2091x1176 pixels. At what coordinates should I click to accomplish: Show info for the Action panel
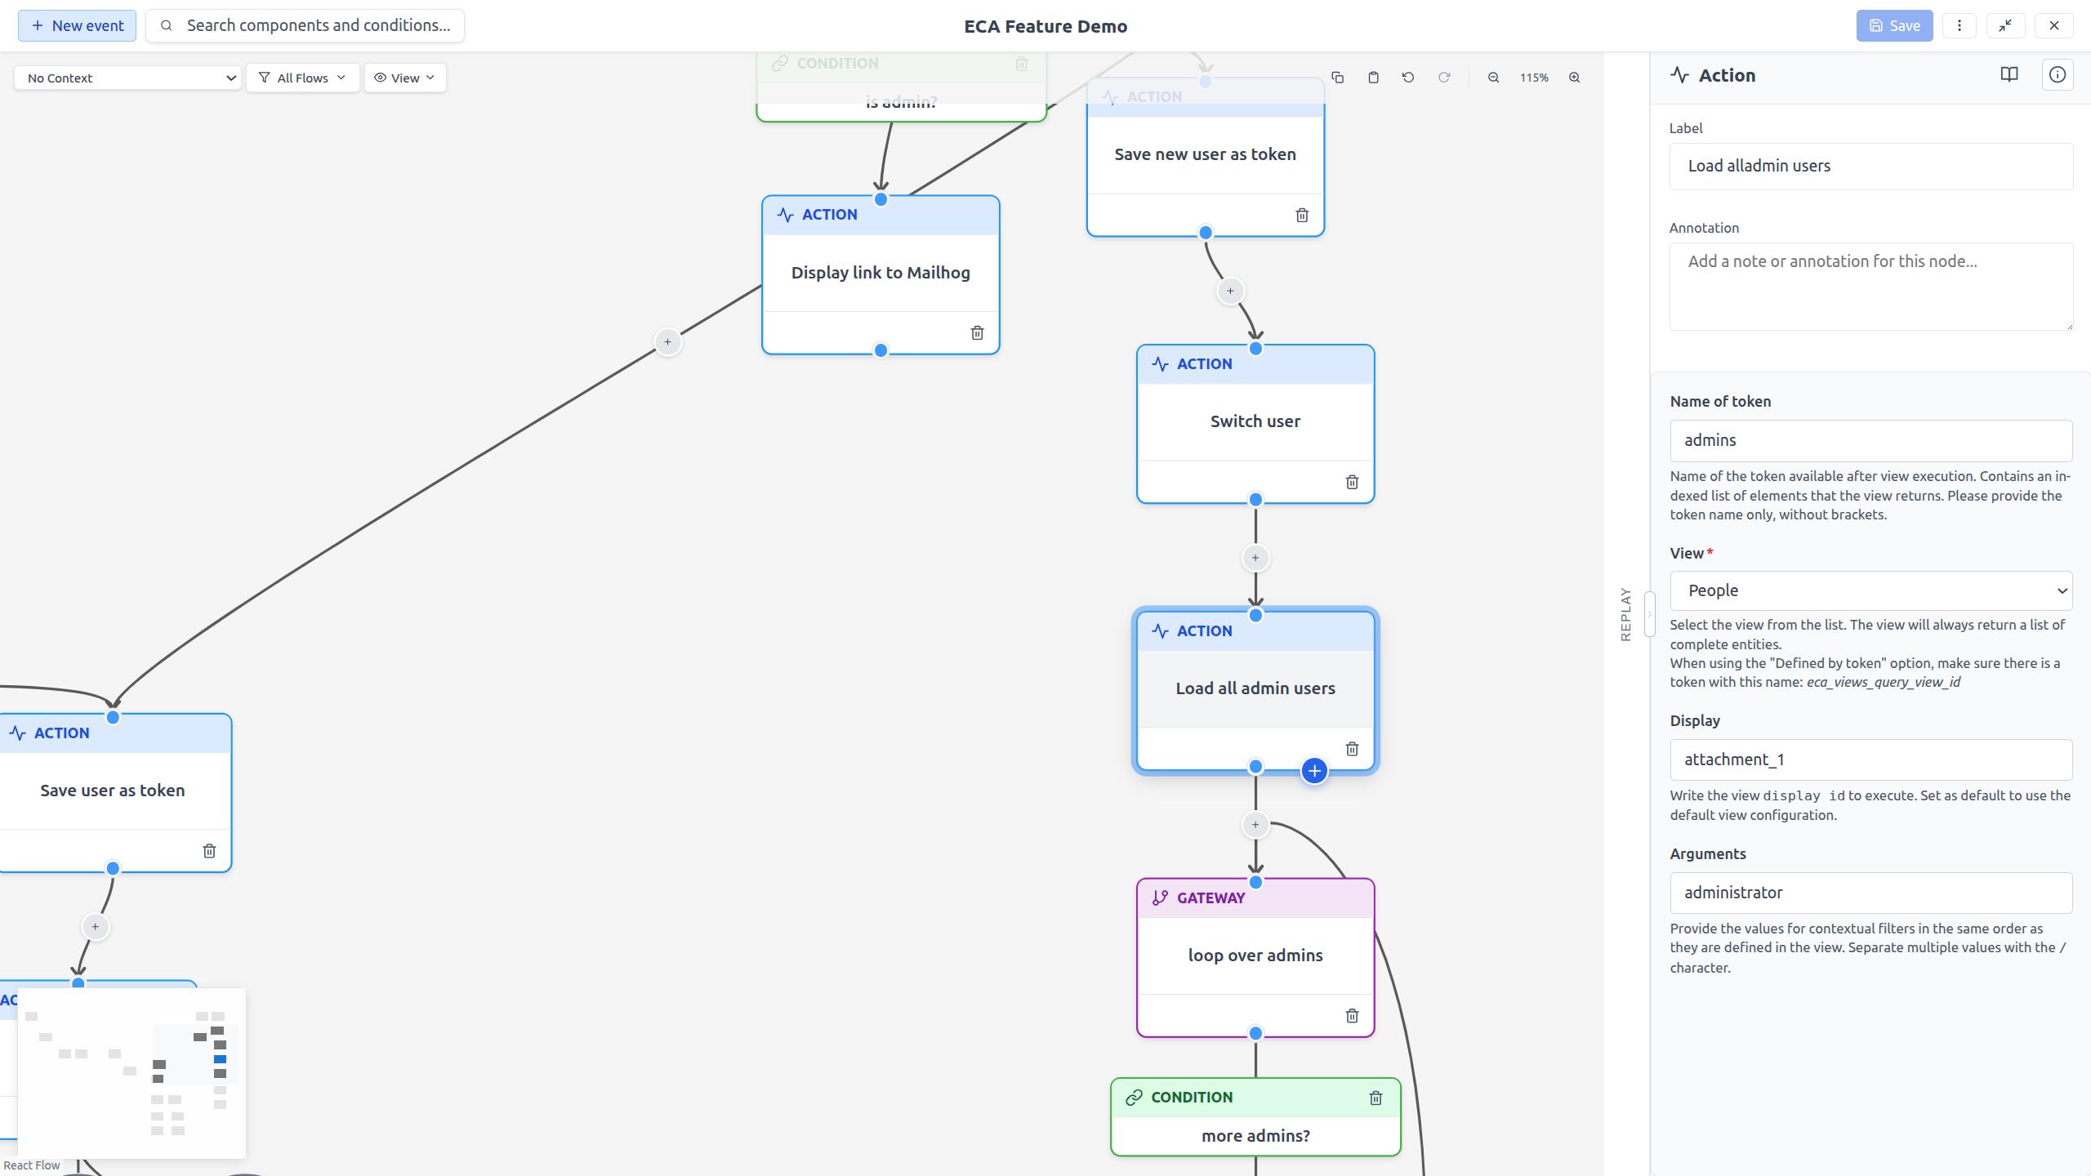(x=2058, y=74)
